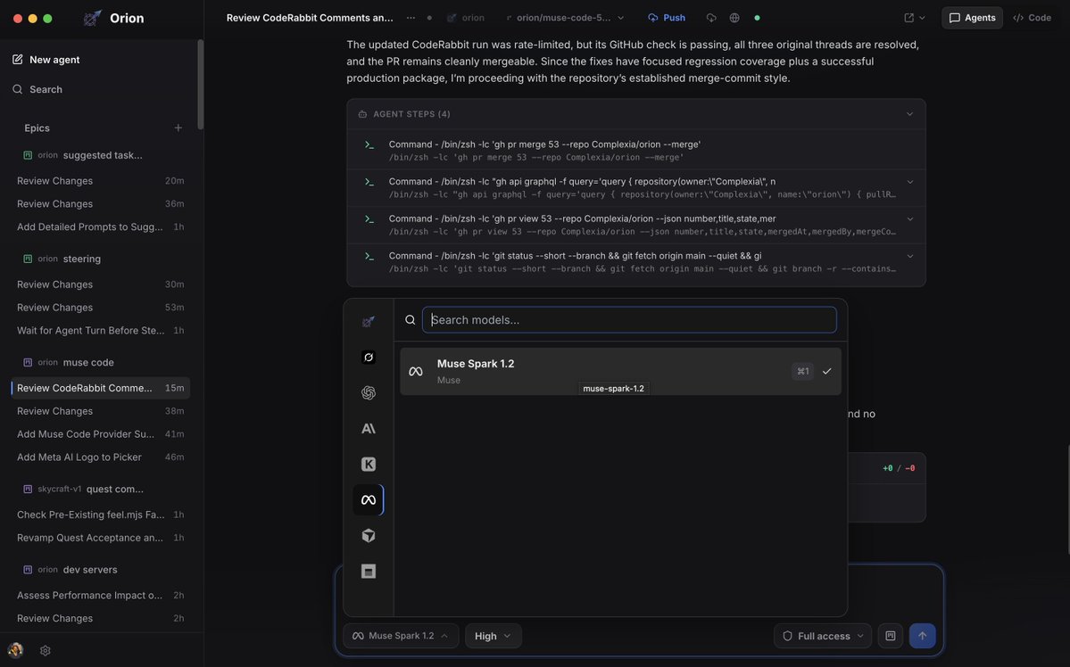Open the orion steering epic
1070x667 pixels.
pyautogui.click(x=62, y=259)
